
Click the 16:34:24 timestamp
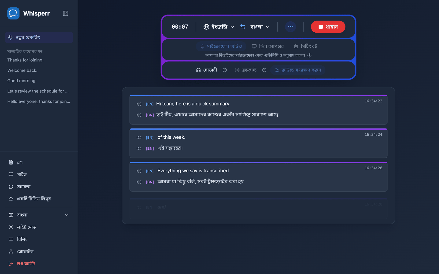coord(373,135)
